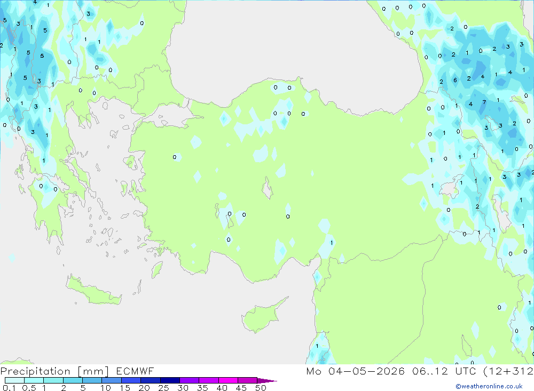Click the legend scale label "40"

(x=222, y=388)
